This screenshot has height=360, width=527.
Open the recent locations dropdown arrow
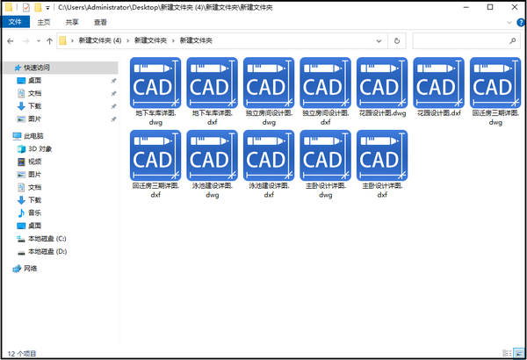pyautogui.click(x=39, y=41)
